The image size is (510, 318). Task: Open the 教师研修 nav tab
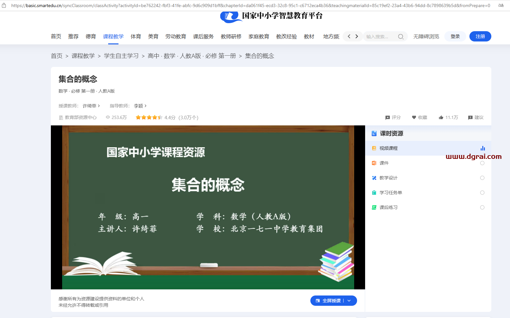(x=231, y=37)
